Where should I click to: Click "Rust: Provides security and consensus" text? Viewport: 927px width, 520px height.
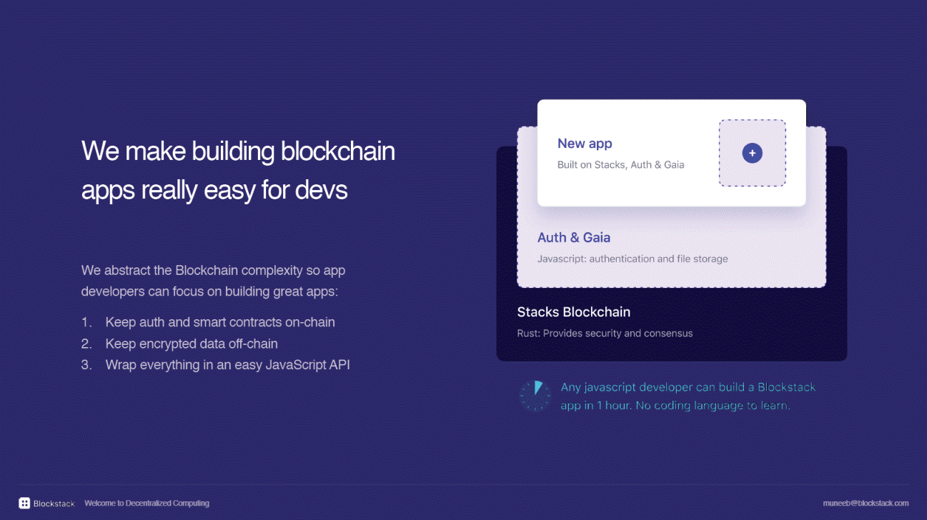coord(605,333)
